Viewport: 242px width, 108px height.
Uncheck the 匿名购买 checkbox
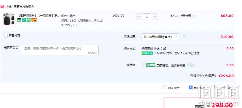191,88
